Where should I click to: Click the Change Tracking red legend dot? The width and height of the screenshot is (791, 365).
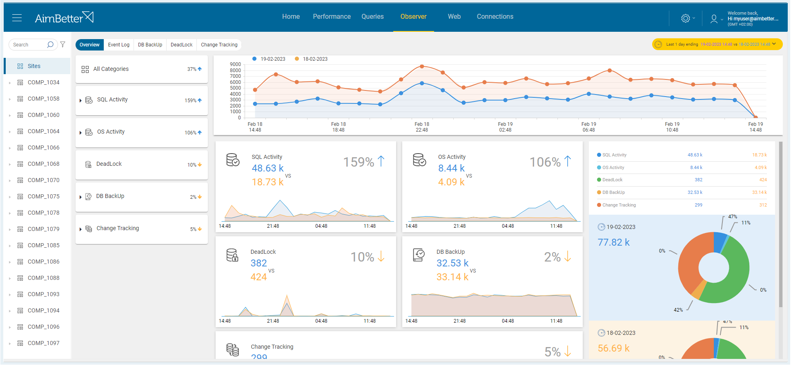point(599,205)
